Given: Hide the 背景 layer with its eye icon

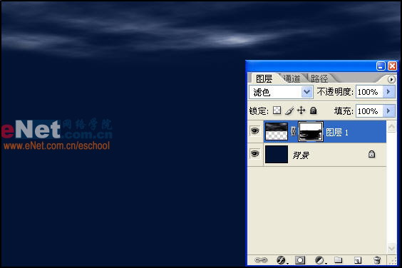Looking at the screenshot, I should pyautogui.click(x=255, y=154).
